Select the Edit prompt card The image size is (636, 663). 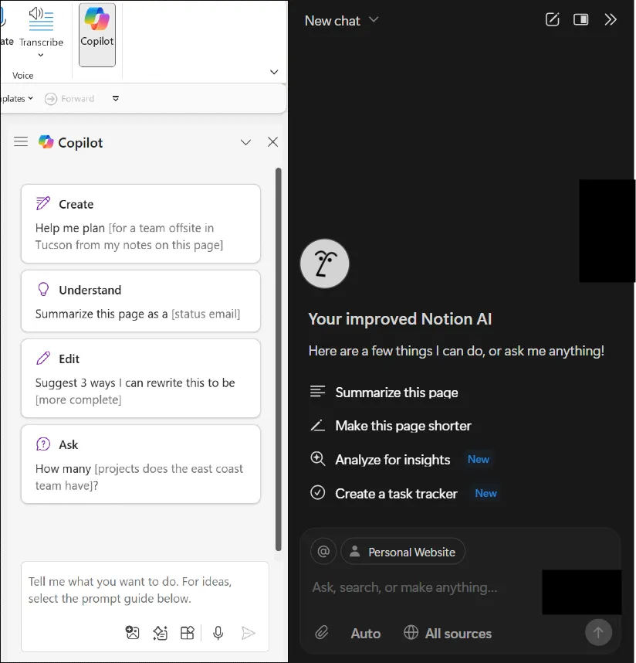pyautogui.click(x=140, y=379)
